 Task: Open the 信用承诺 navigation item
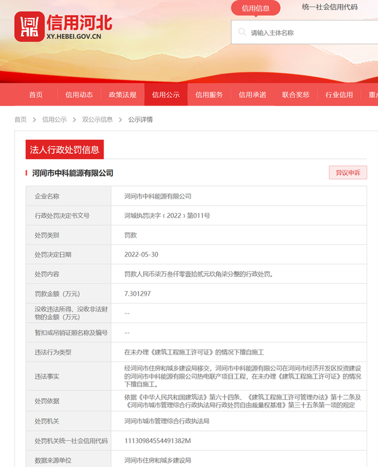[252, 95]
